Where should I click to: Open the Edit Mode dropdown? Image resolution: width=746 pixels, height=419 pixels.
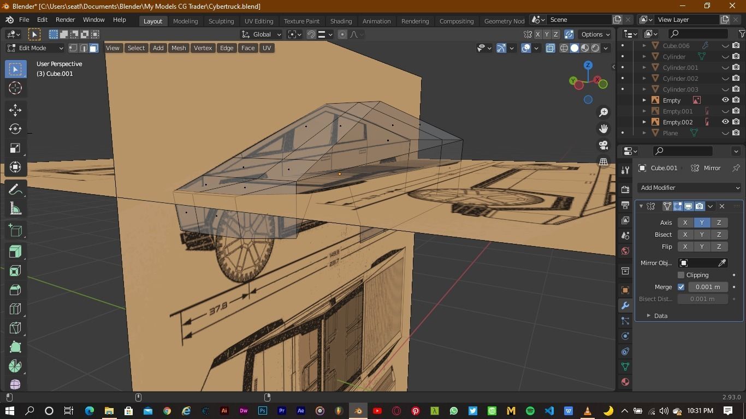tap(35, 48)
